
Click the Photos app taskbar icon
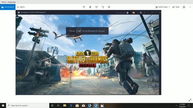[x=102, y=105]
